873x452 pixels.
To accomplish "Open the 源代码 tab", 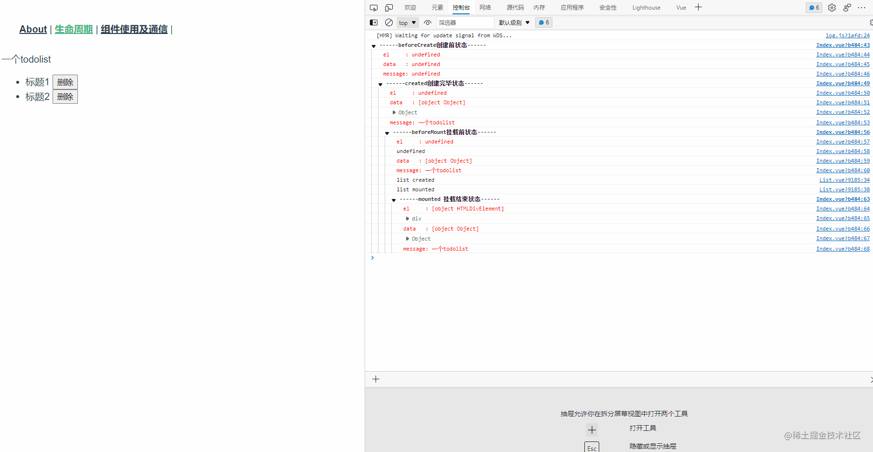I will coord(515,8).
